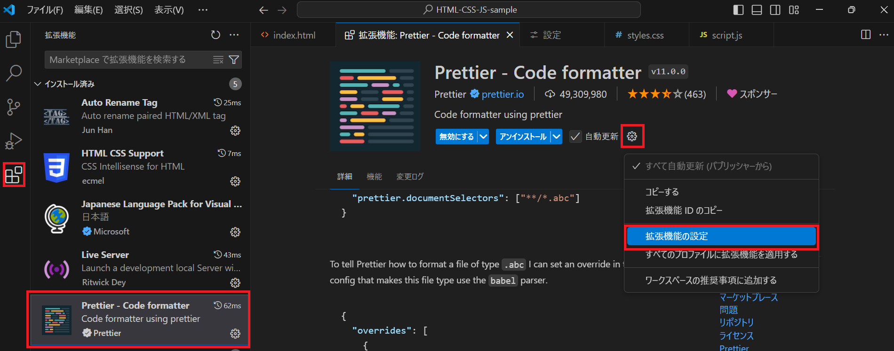This screenshot has width=894, height=351.
Task: Open Run and Debug view
Action: 14,140
